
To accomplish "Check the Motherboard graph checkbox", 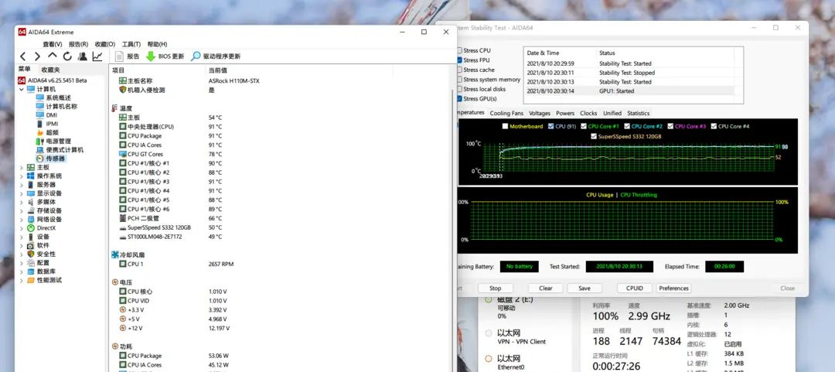I will click(505, 126).
